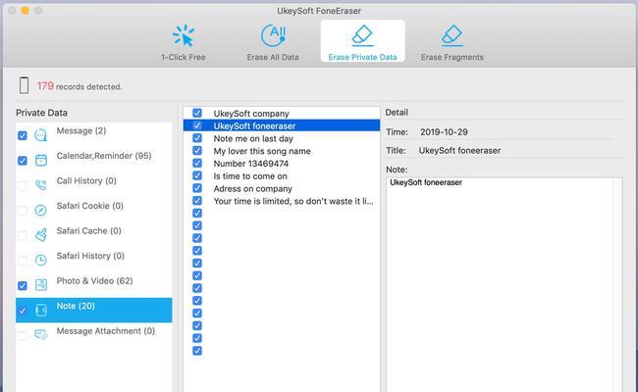Viewport: 638px width, 392px height.
Task: Select the Erase All Data icon
Action: (273, 35)
